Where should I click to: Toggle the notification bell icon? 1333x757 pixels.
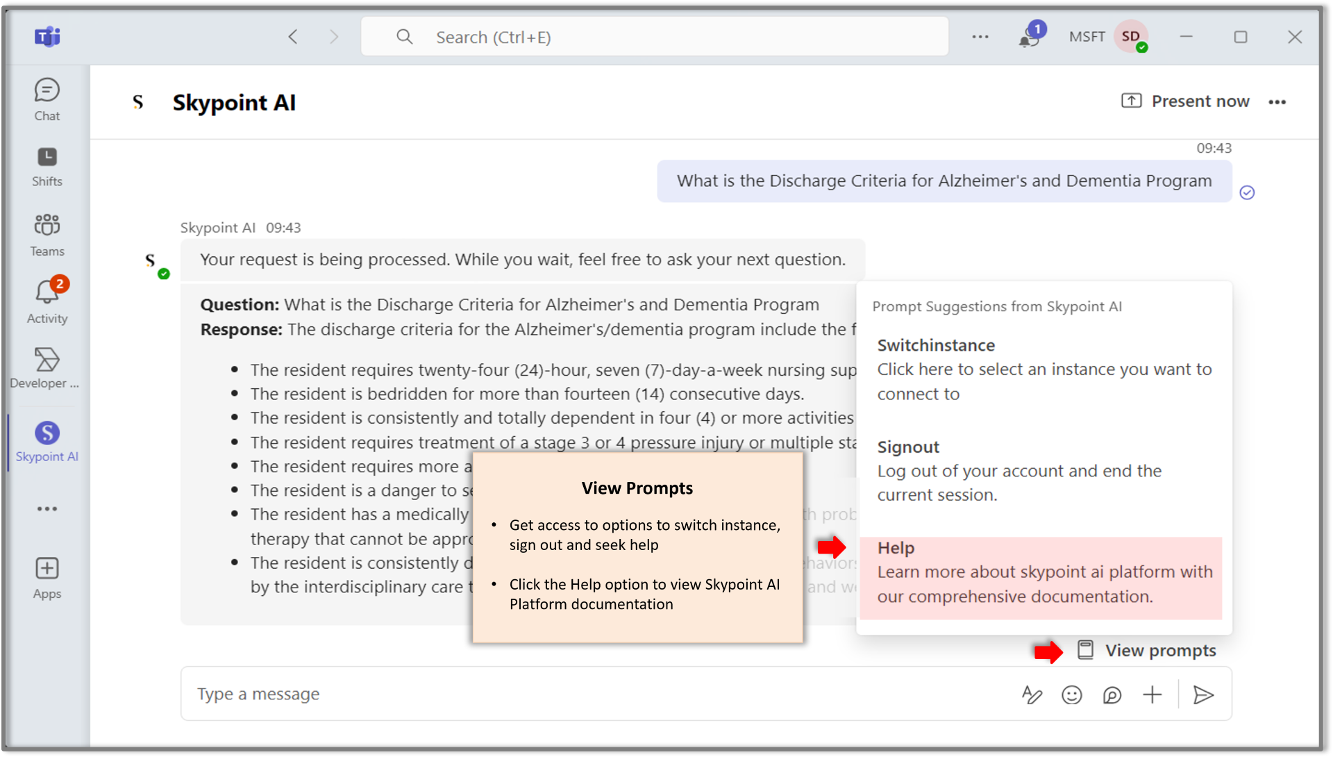pos(1028,37)
